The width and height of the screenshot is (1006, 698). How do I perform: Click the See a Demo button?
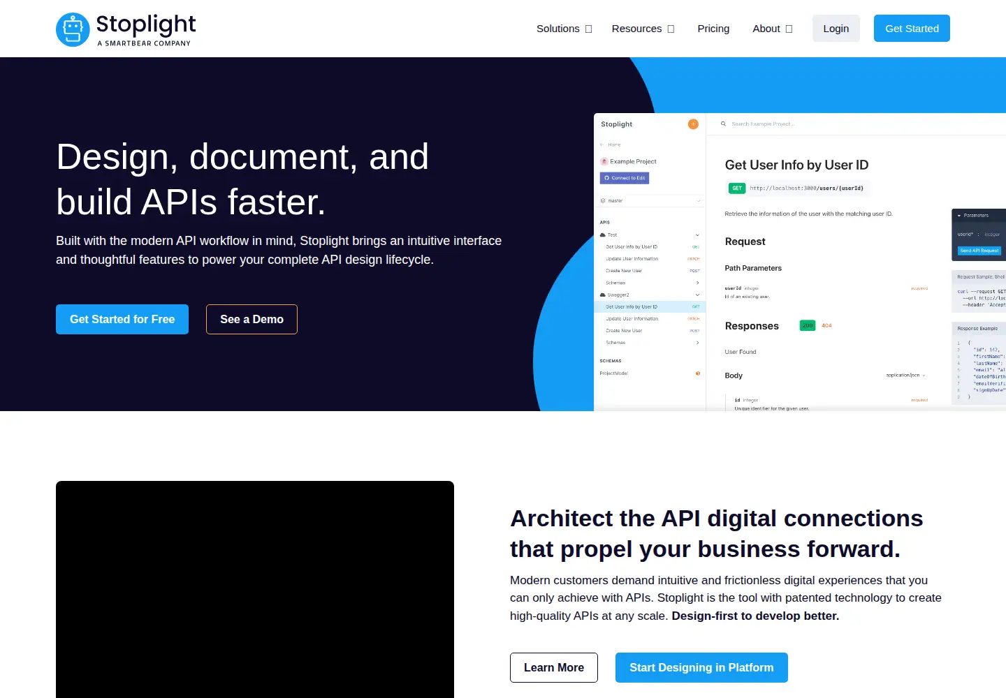[251, 320]
